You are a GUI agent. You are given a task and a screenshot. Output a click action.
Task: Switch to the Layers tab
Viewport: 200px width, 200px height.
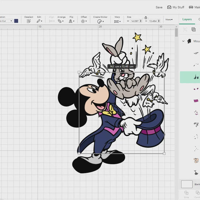187,19
